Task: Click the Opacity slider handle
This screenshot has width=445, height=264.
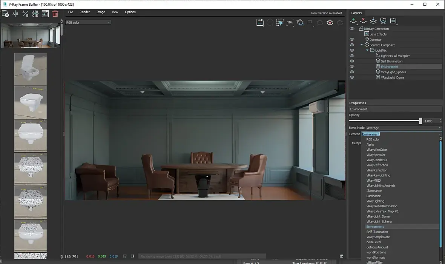Action: [x=420, y=121]
